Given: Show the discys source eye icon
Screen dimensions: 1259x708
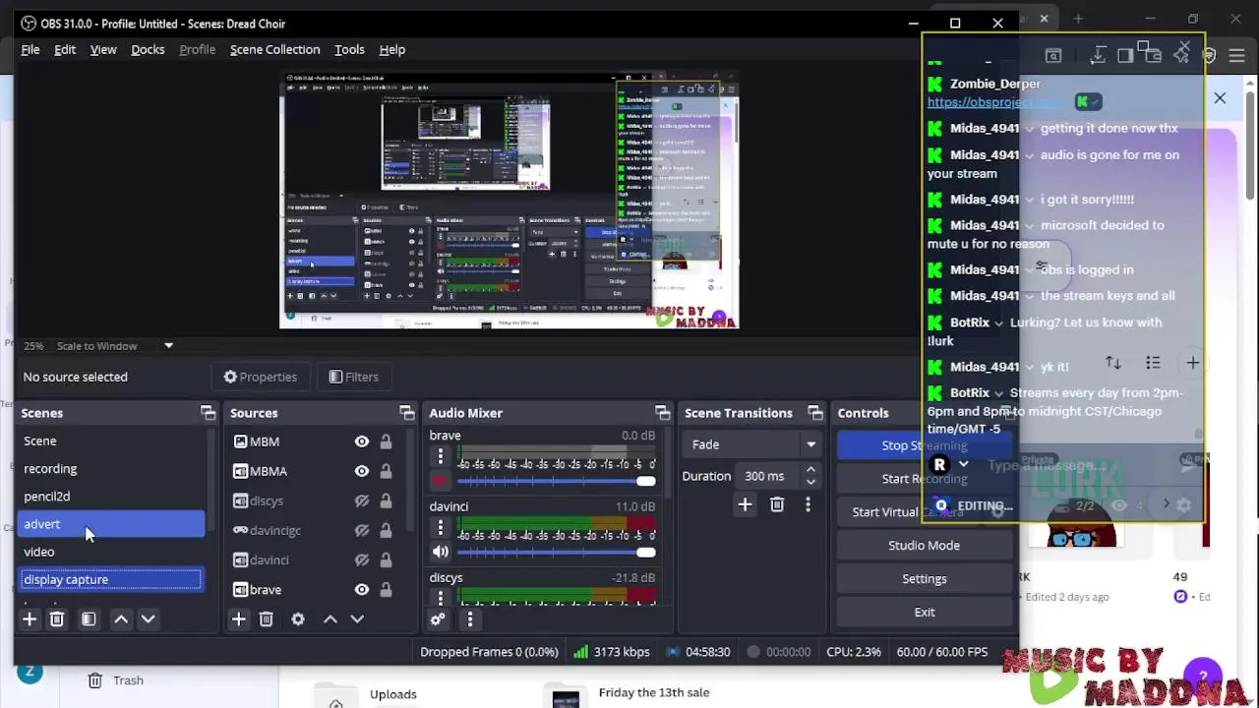Looking at the screenshot, I should point(362,501).
